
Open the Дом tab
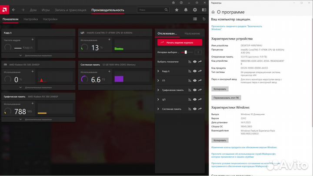pos(33,10)
